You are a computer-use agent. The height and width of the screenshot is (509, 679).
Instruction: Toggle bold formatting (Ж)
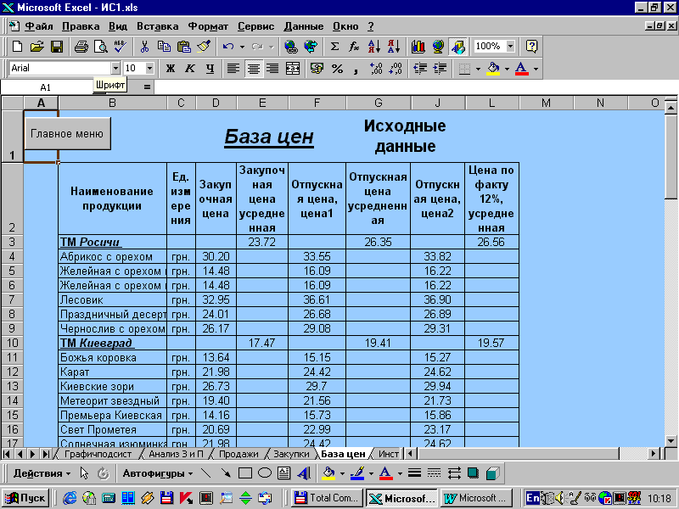(x=171, y=69)
